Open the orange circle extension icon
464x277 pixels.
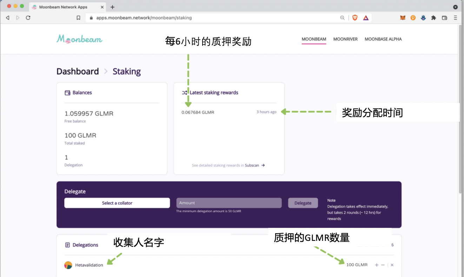click(413, 18)
